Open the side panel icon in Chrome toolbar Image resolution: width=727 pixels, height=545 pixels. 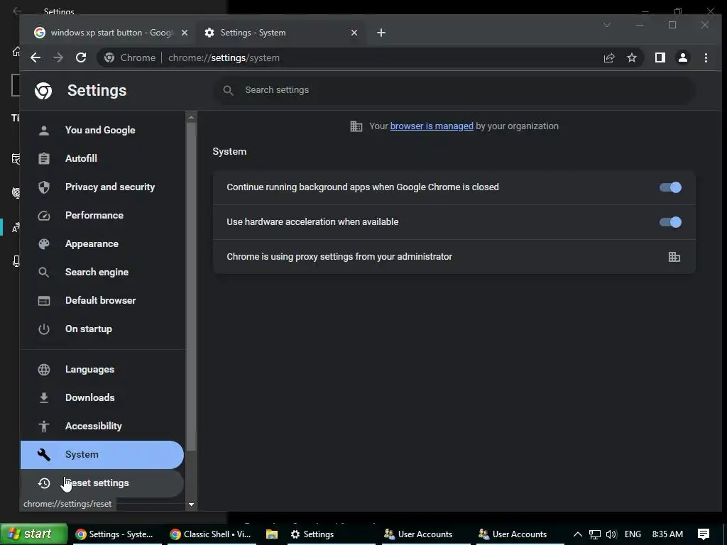[660, 57]
